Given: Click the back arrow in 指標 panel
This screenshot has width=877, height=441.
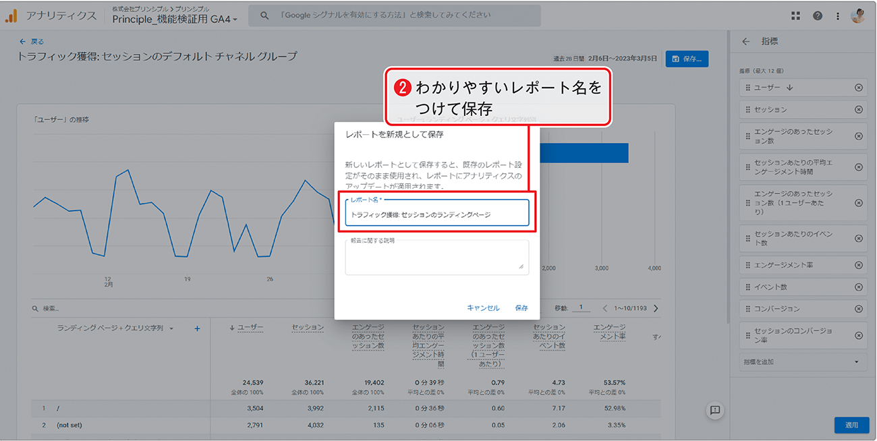Looking at the screenshot, I should pos(745,41).
